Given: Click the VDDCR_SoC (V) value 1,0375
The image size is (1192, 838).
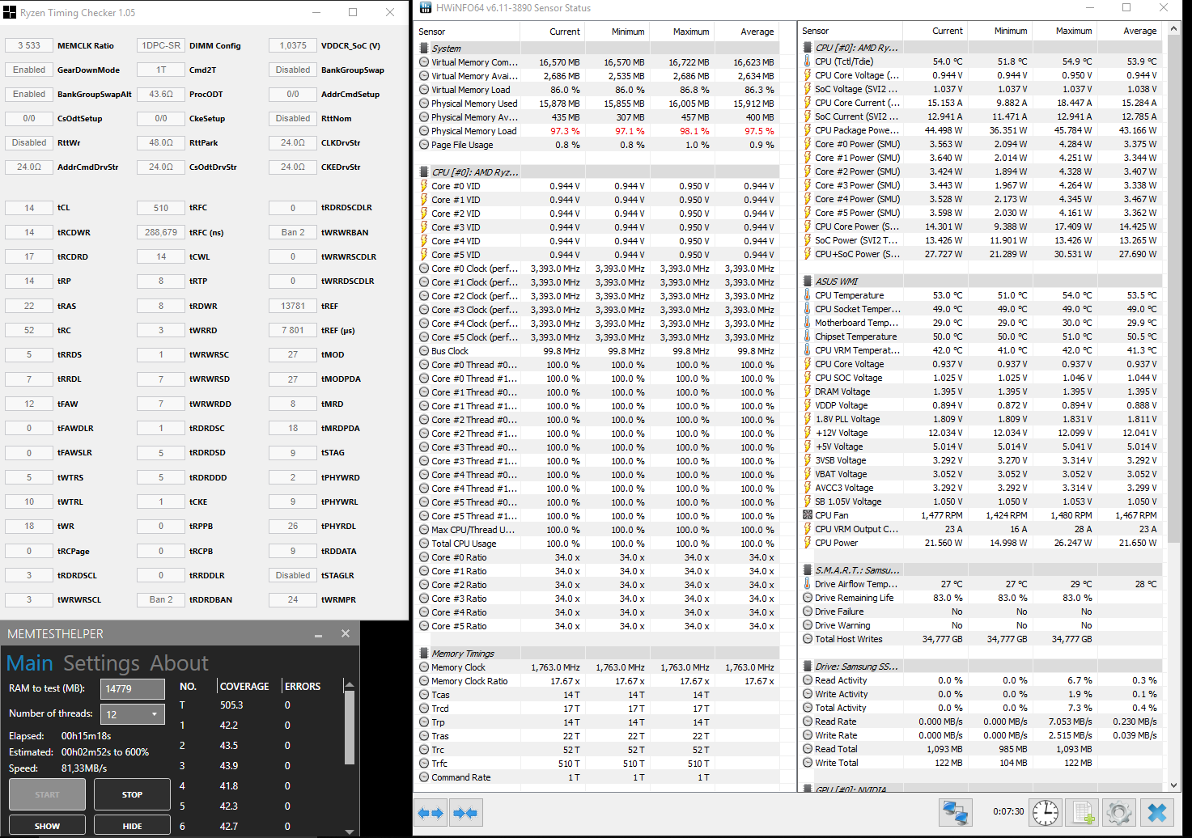Looking at the screenshot, I should pos(293,45).
